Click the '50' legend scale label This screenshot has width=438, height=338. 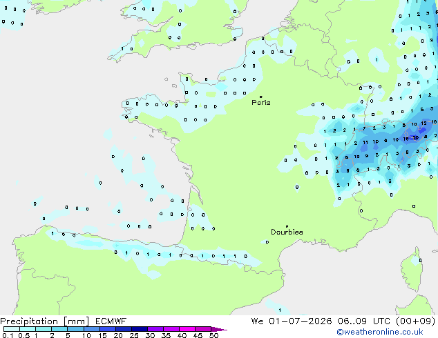pyautogui.click(x=213, y=335)
